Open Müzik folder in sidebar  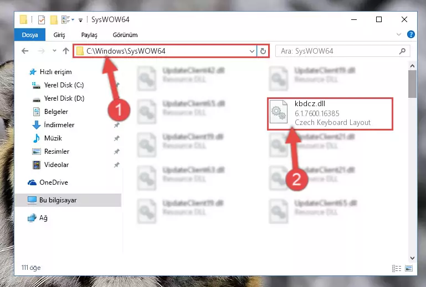[x=47, y=138]
